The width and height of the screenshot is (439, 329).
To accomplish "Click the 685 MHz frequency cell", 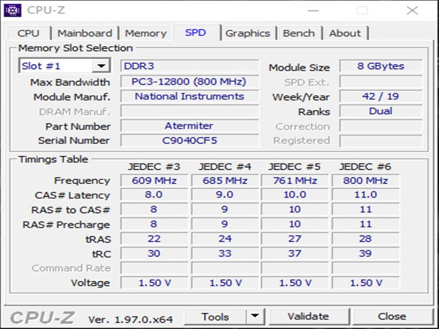I will pyautogui.click(x=225, y=180).
